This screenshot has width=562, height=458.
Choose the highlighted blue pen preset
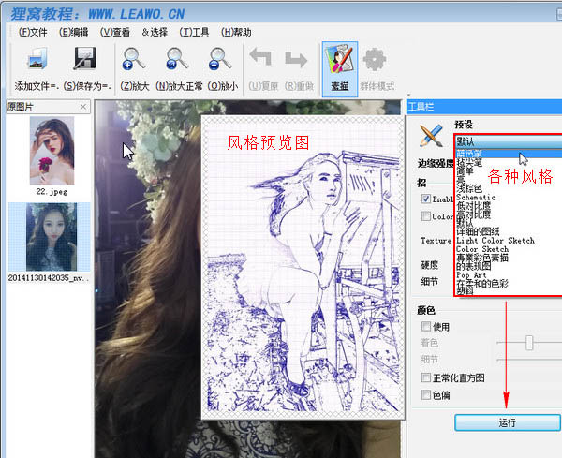point(509,154)
